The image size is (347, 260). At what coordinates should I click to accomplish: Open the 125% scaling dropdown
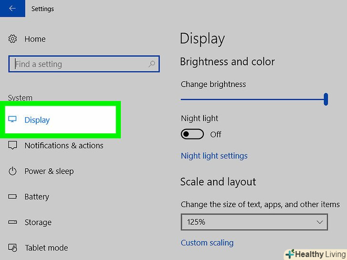point(254,222)
